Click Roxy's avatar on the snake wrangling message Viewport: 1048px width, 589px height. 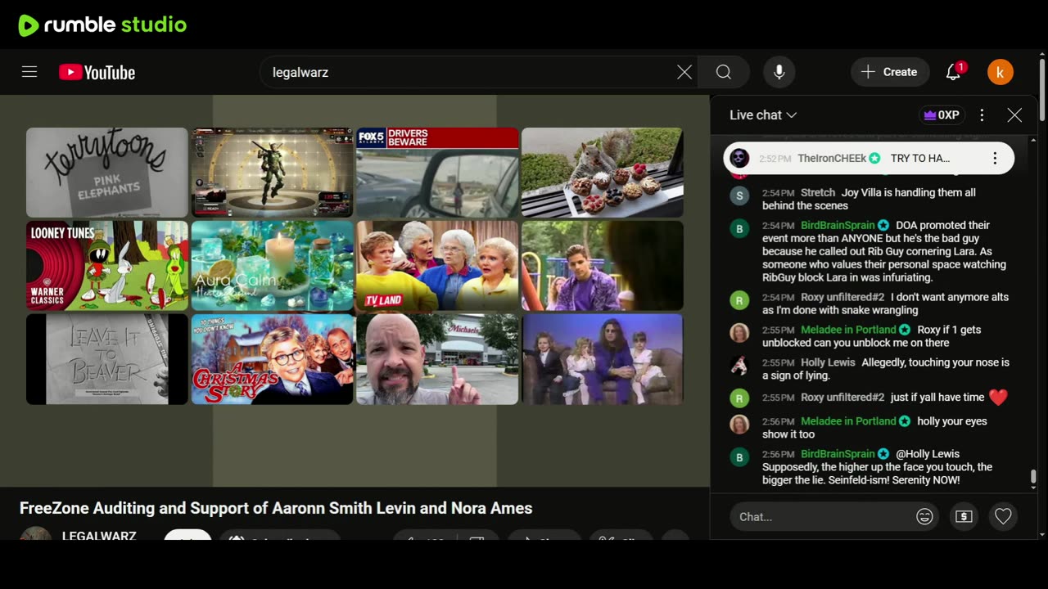pyautogui.click(x=739, y=300)
